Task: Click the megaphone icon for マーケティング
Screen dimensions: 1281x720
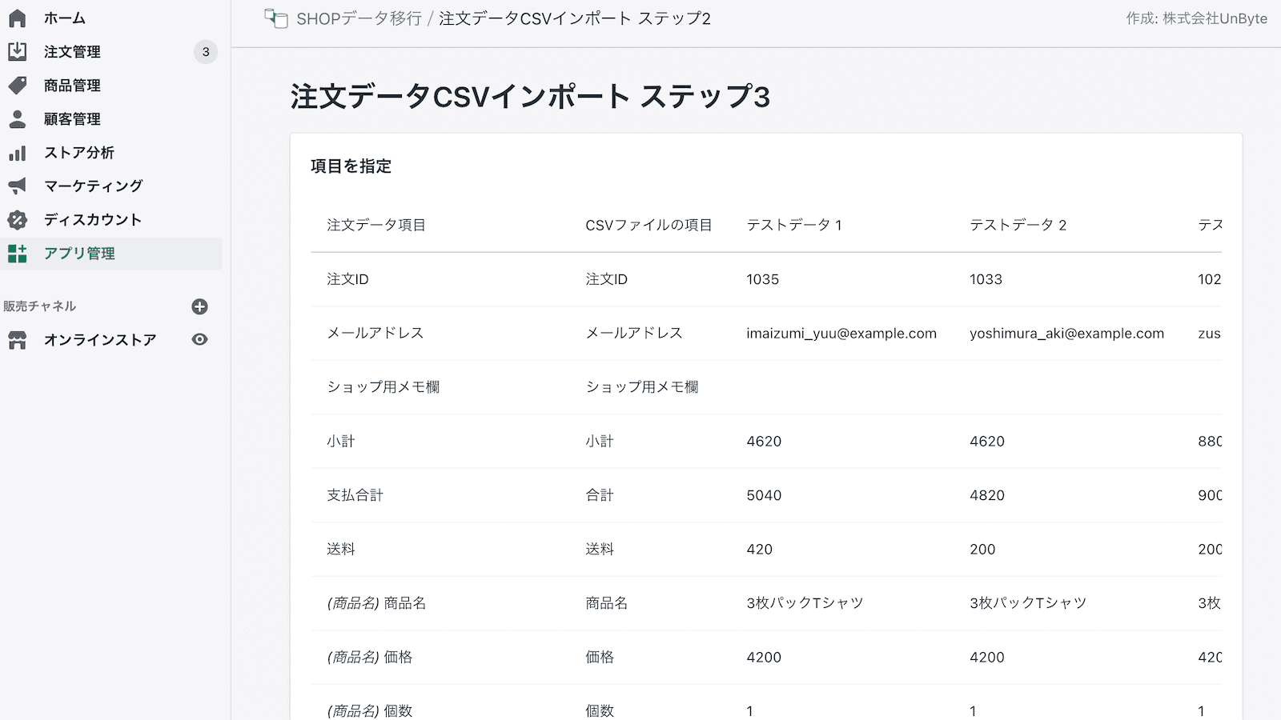Action: coord(18,186)
